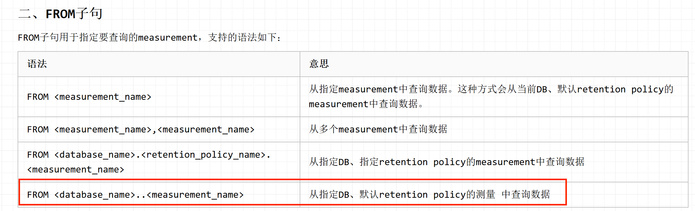Click the second <measurement_name> in the comma-separated syntax
The height and width of the screenshot is (211, 695).
(206, 129)
